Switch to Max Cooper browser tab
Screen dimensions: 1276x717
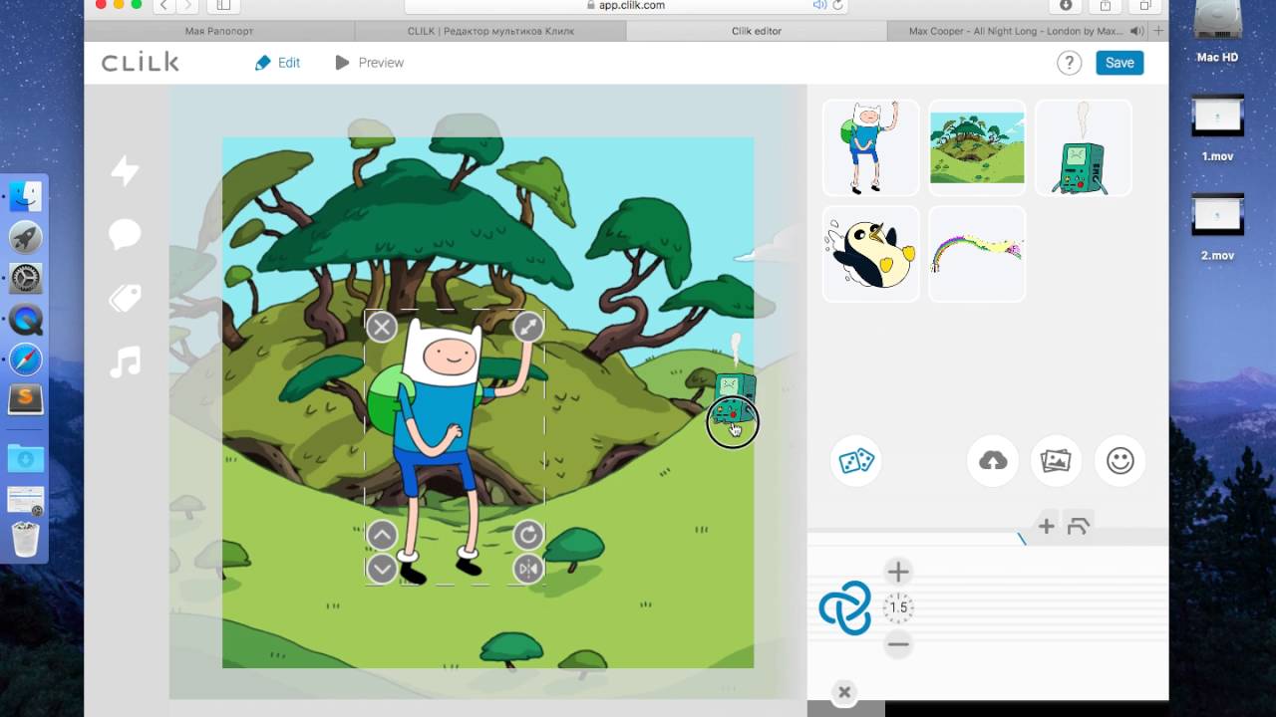1017,31
